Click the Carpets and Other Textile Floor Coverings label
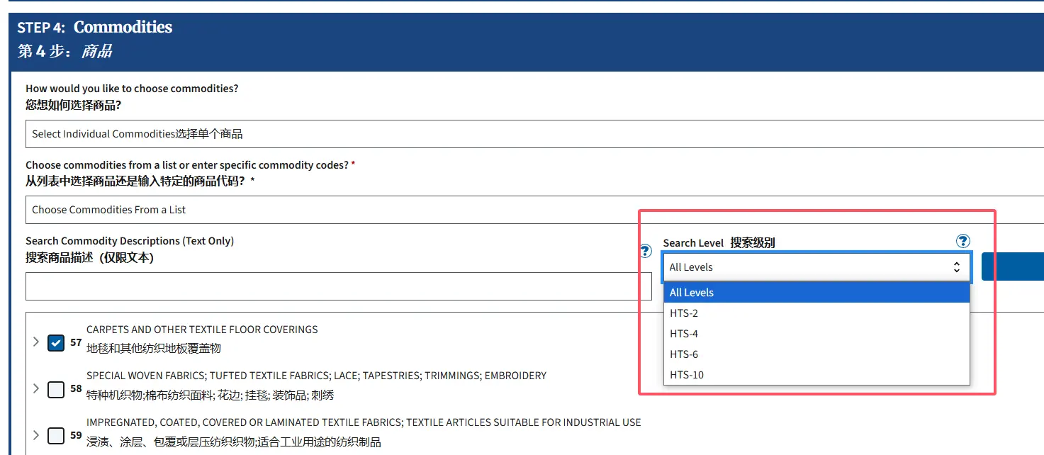The width and height of the screenshot is (1044, 455). pyautogui.click(x=202, y=330)
